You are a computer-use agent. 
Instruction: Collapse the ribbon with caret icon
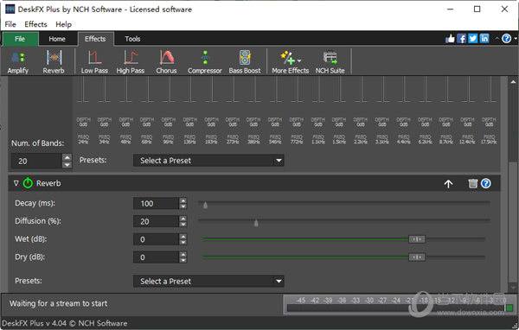click(497, 39)
